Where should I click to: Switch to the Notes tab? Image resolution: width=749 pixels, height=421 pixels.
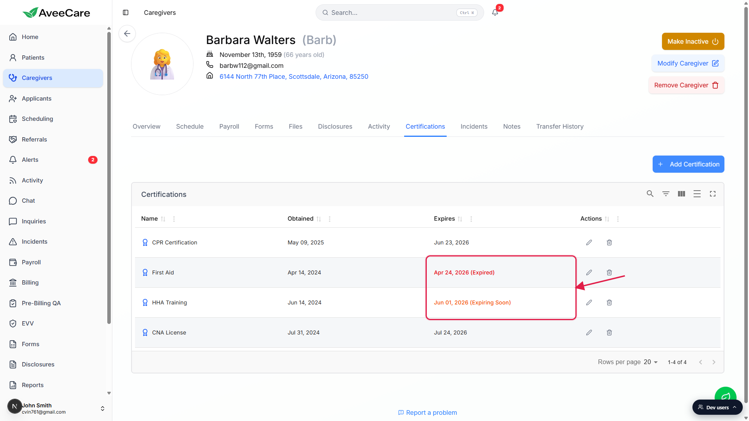[511, 126]
